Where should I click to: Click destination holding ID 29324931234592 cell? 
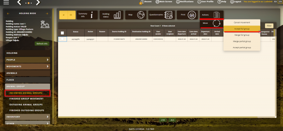[x=141, y=39]
